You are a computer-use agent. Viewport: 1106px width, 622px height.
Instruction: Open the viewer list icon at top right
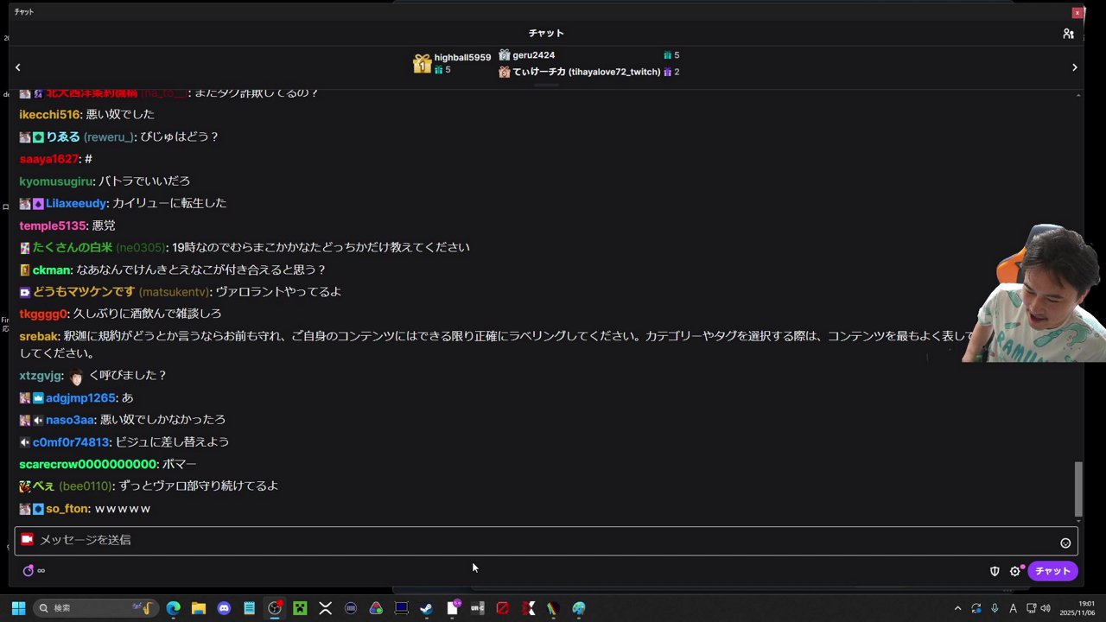coord(1068,33)
